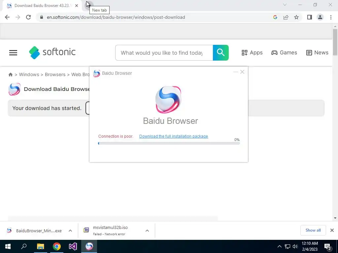
Task: Click the 'Connection is poor.' text
Action: [116, 136]
